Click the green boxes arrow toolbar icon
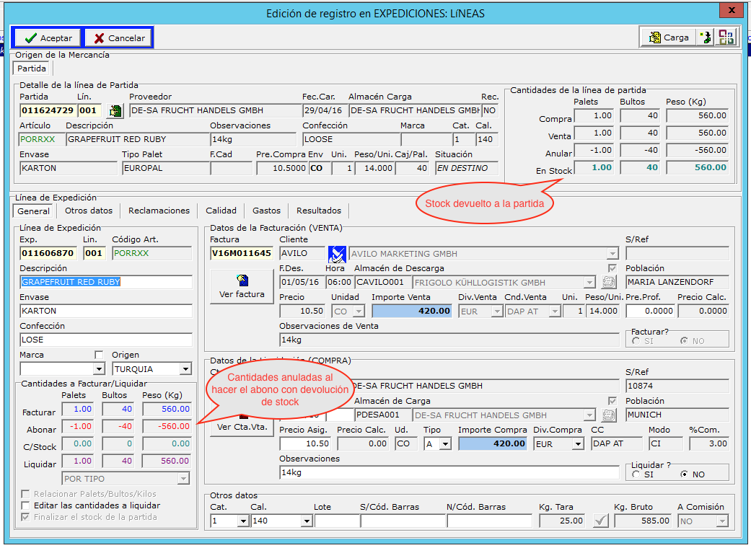Screen dimensions: 751x548 click(x=706, y=37)
